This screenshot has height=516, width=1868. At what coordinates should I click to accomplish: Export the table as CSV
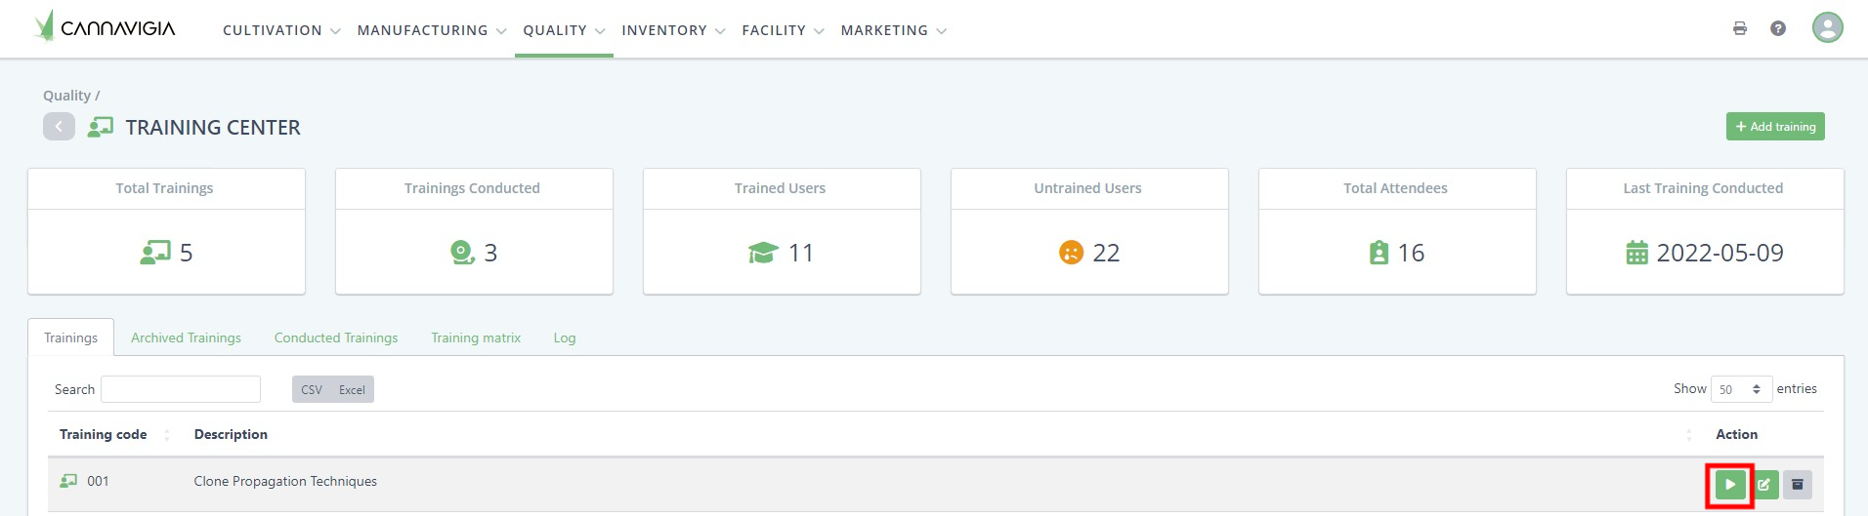pos(312,390)
